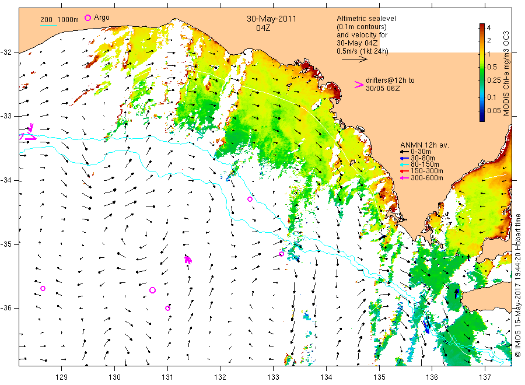Click the 'drifters@12h to' label
This screenshot has width=525, height=385.
point(390,80)
